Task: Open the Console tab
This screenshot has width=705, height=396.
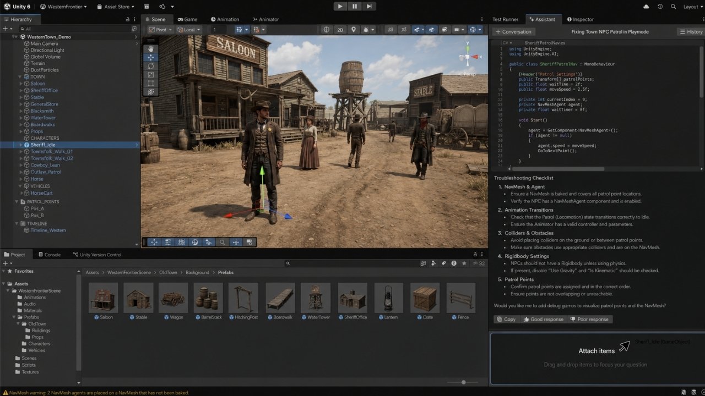Action: pos(48,255)
